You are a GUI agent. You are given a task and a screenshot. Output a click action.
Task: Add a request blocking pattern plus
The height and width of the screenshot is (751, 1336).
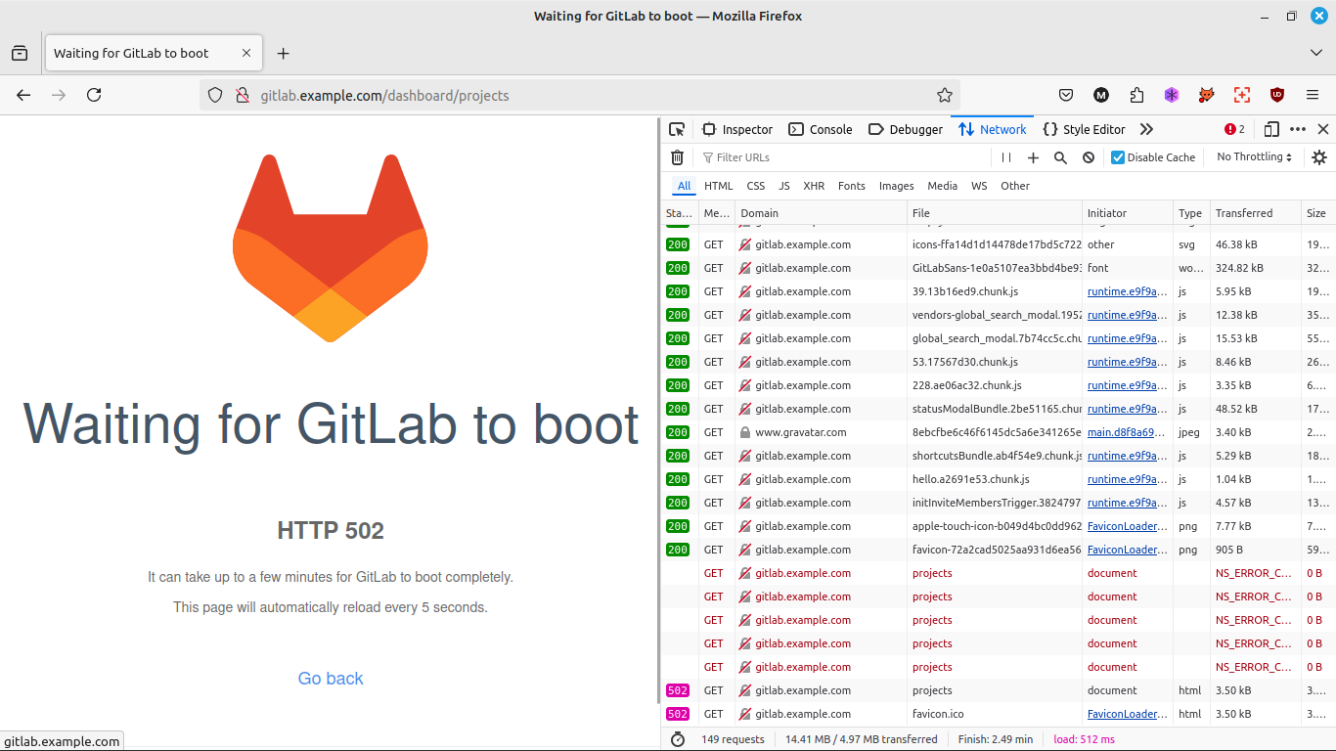pyautogui.click(x=1033, y=157)
